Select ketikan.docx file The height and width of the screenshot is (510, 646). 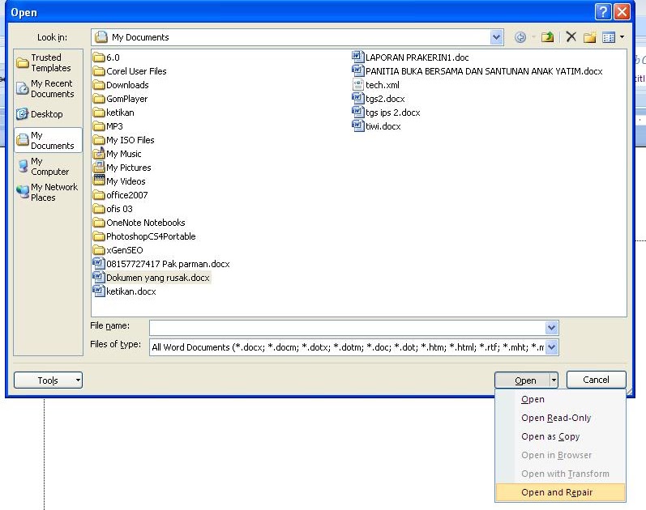125,291
